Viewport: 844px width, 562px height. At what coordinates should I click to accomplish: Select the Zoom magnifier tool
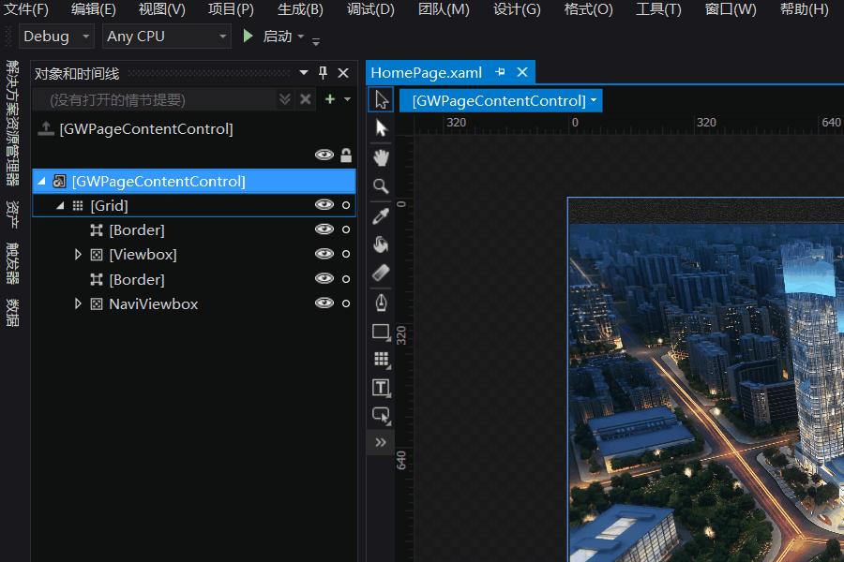(x=381, y=186)
